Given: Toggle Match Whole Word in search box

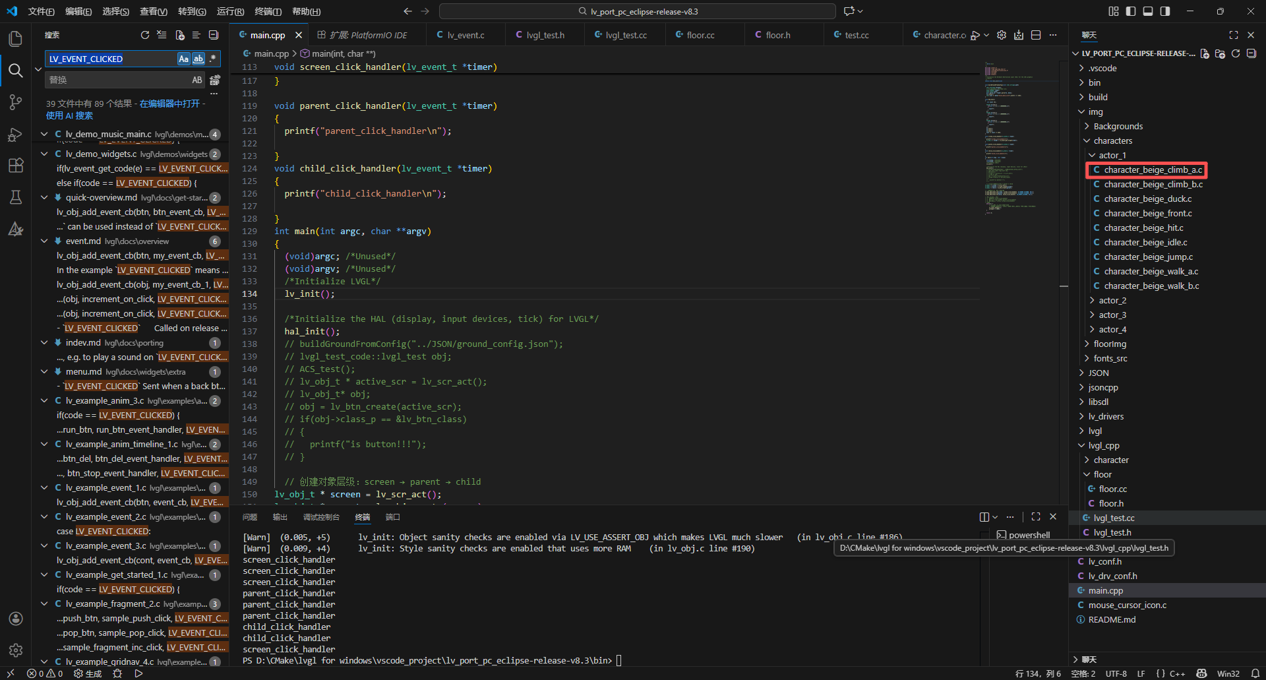Looking at the screenshot, I should [x=198, y=59].
